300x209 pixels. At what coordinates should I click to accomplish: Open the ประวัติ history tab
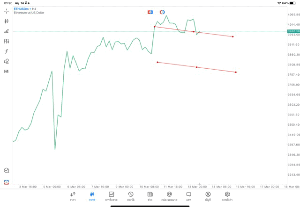(130, 196)
